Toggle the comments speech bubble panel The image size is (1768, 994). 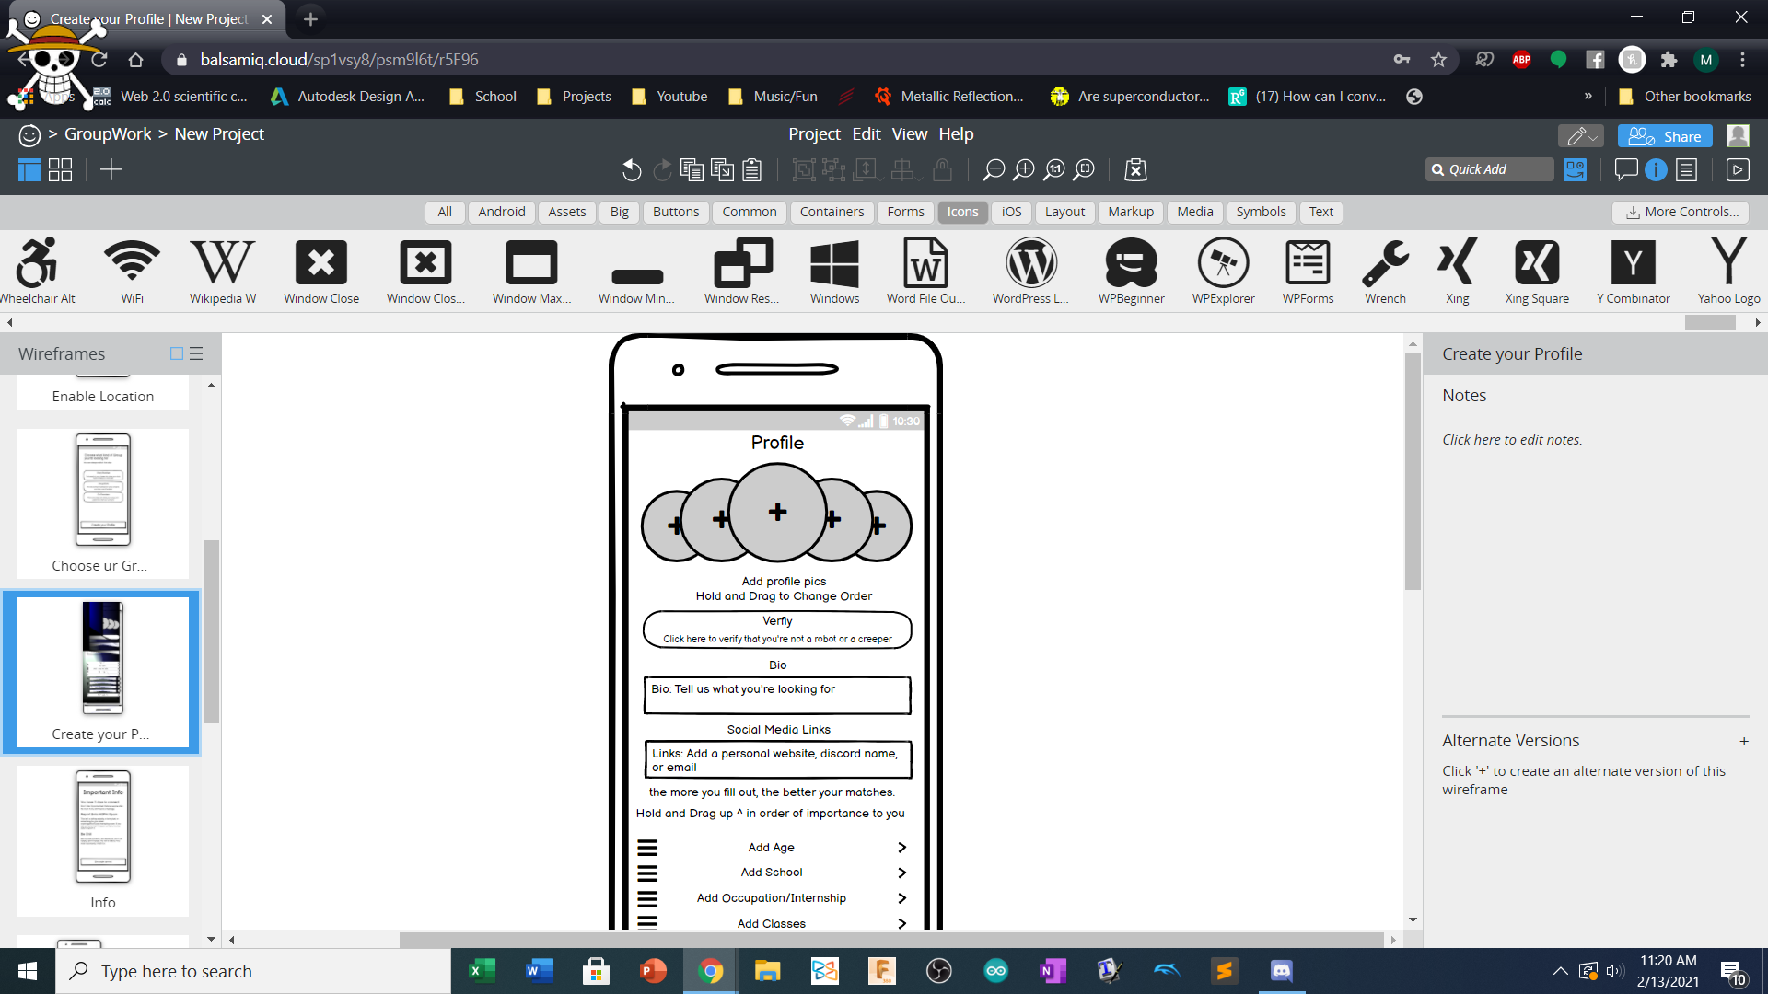point(1626,170)
